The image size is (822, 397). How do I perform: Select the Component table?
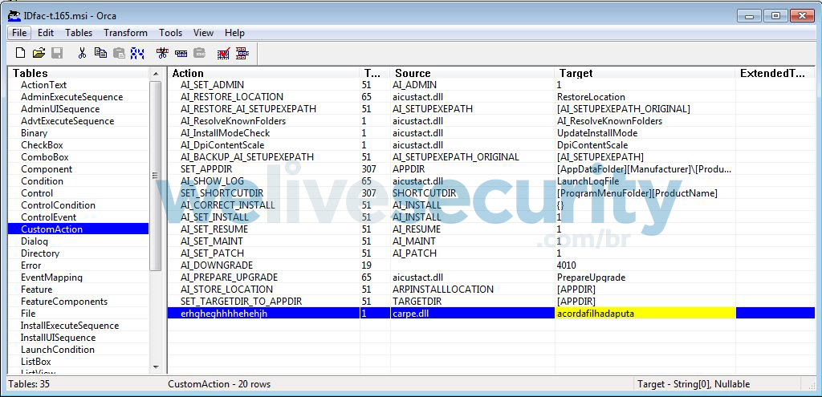click(47, 169)
